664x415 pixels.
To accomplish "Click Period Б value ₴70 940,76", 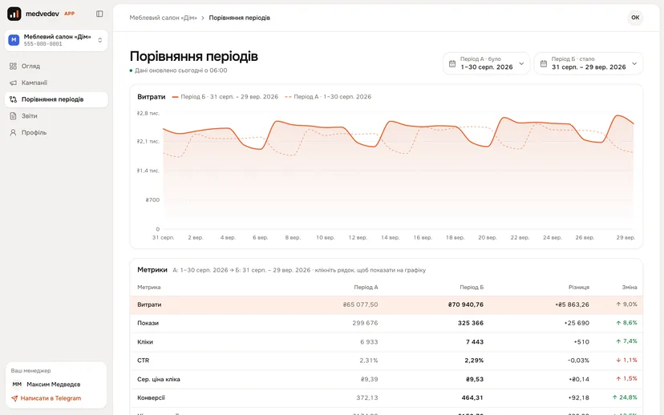I will (466, 304).
